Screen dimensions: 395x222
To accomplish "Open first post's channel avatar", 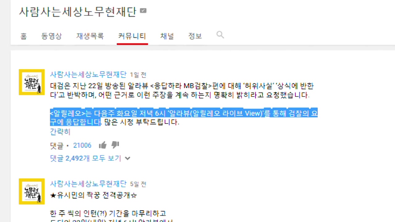I will pyautogui.click(x=32, y=82).
